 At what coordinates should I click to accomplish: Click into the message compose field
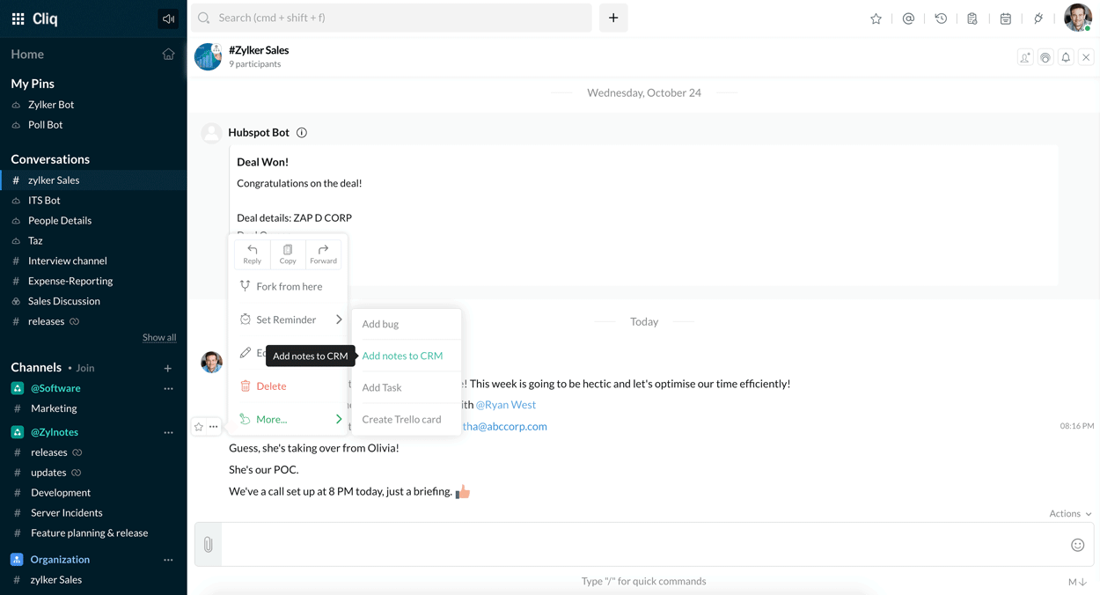pos(644,545)
